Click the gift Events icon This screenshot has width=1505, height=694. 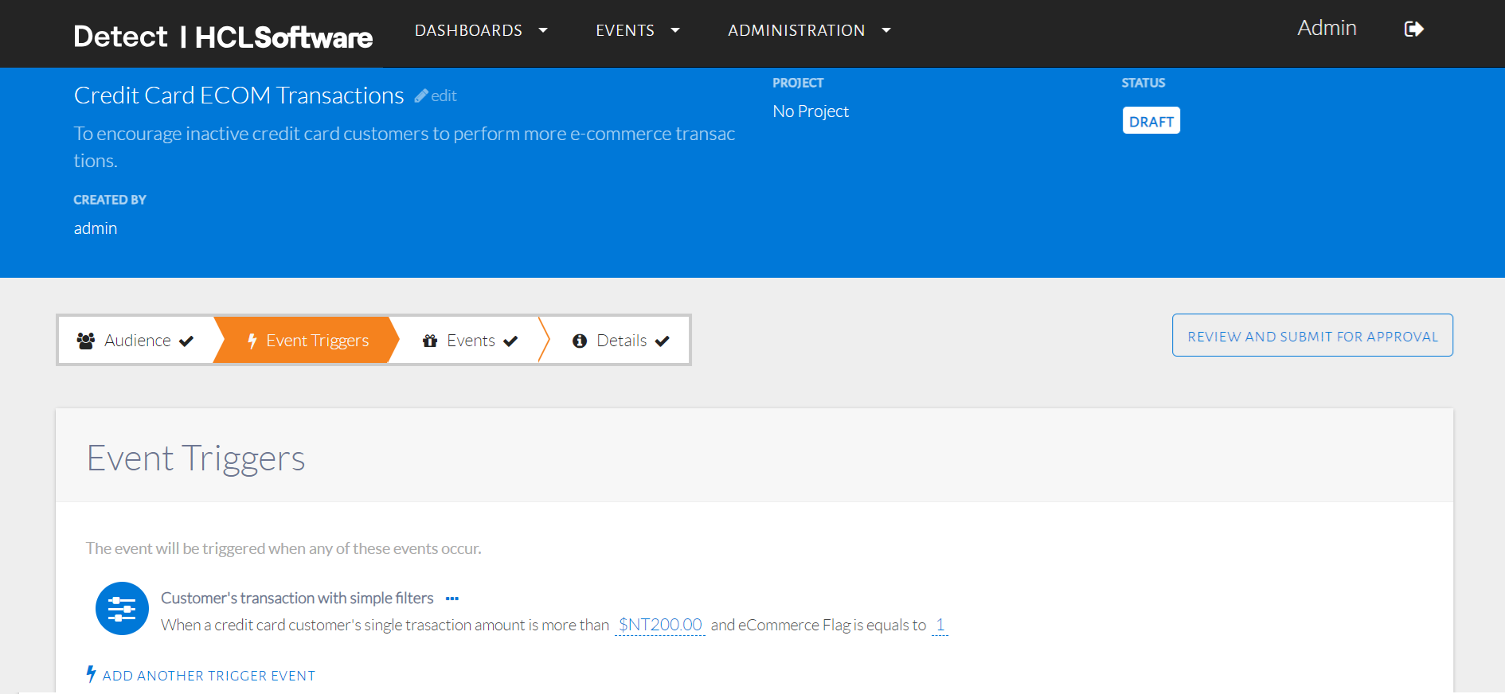tap(430, 341)
